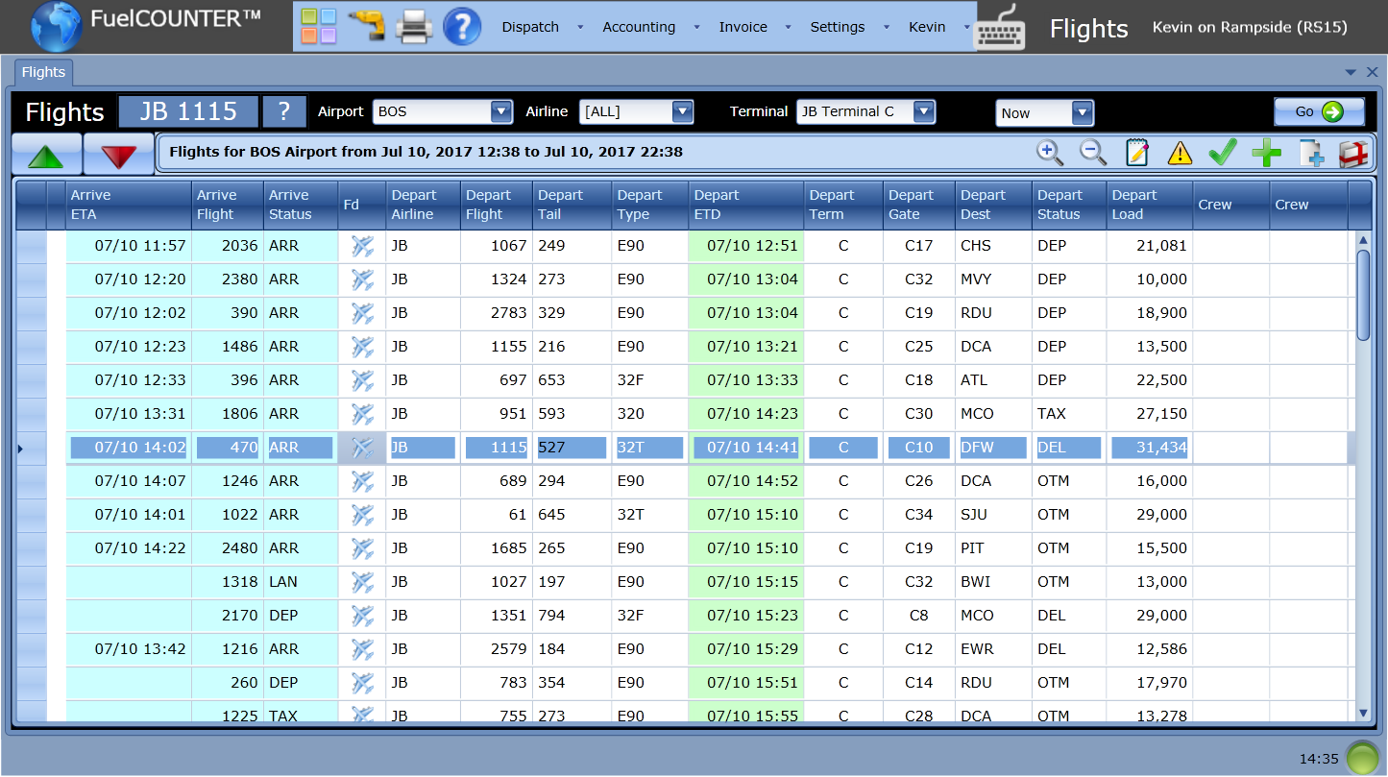Click the scrollbar down arrow
1388x777 pixels.
point(1363,713)
